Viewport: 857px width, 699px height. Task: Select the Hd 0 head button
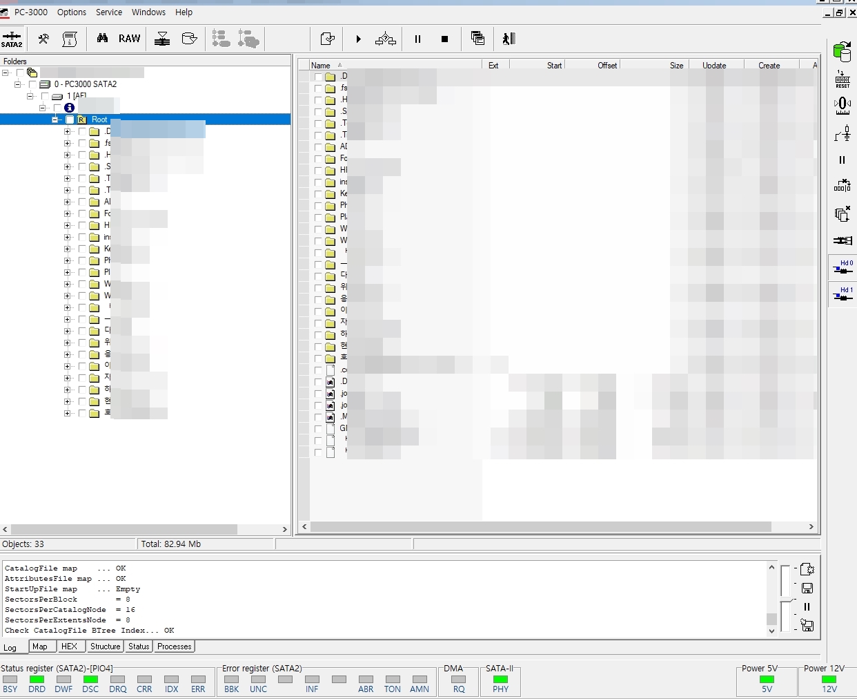coord(843,267)
